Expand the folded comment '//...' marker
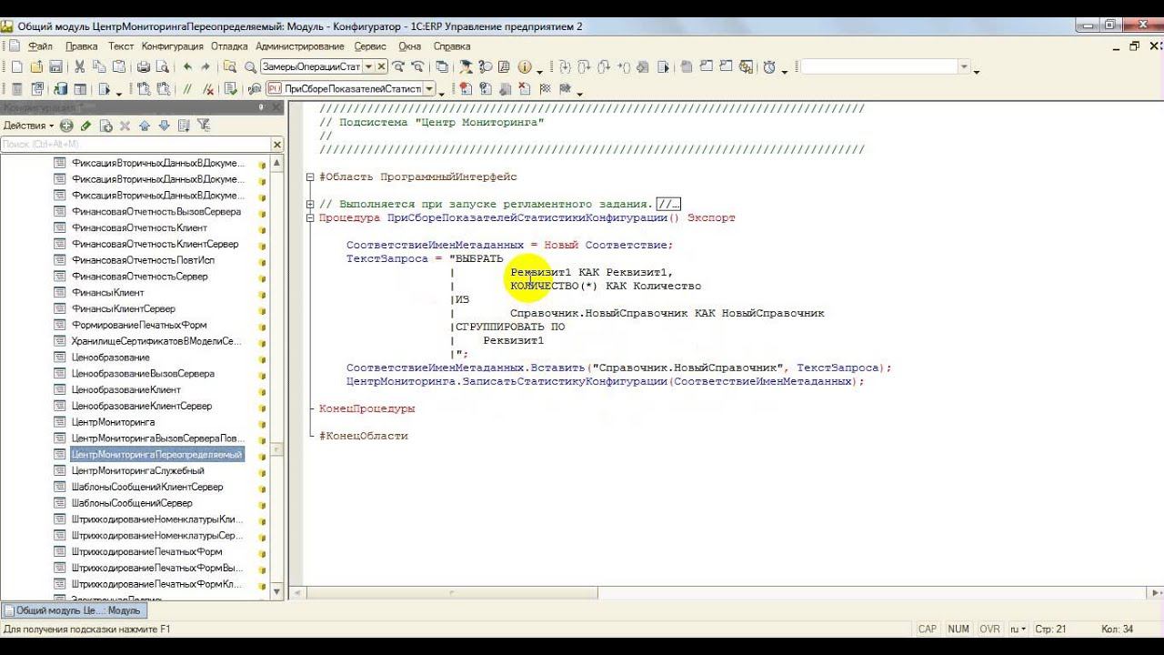This screenshot has height=655, width=1164. [668, 205]
